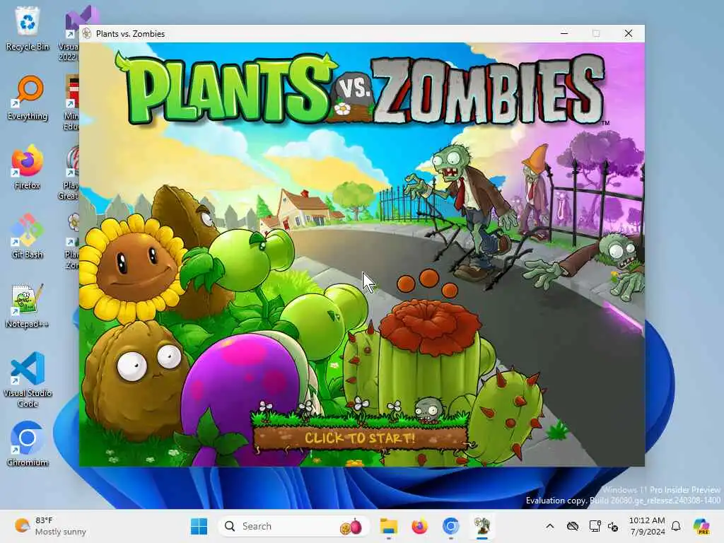Screen dimensions: 724x543
Task: Minimize the Plants vs. Zombies window
Action: [x=564, y=33]
